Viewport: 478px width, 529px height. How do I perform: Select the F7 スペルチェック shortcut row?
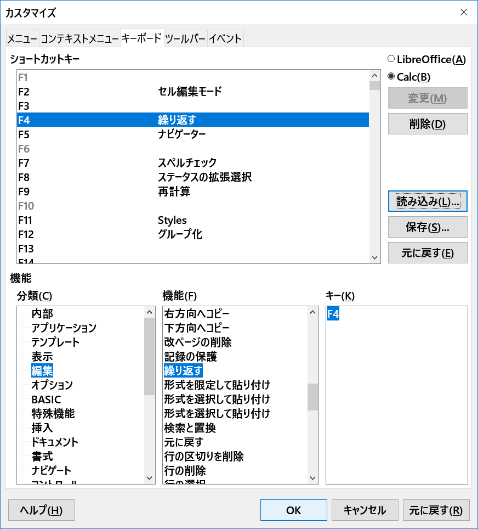pos(192,163)
